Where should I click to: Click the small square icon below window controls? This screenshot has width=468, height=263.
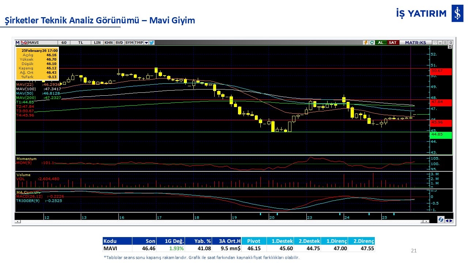[450, 47]
